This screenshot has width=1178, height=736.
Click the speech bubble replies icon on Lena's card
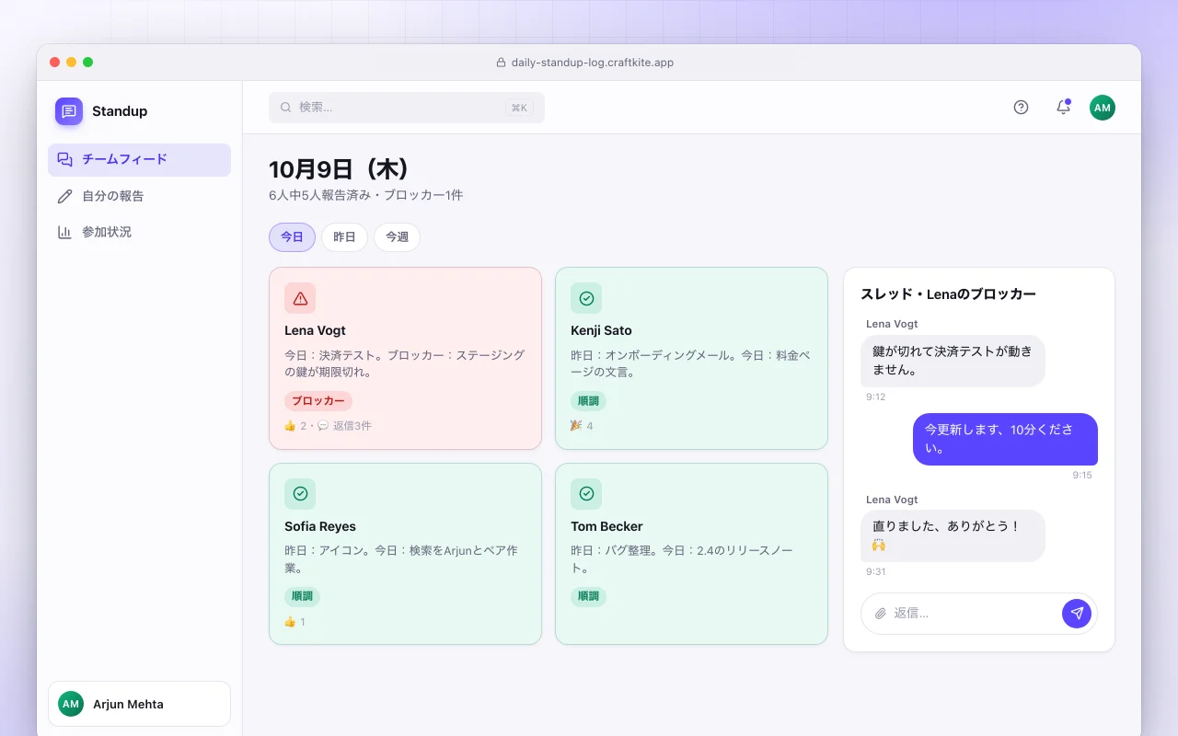323,426
